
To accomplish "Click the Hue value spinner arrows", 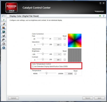I will (61, 39).
